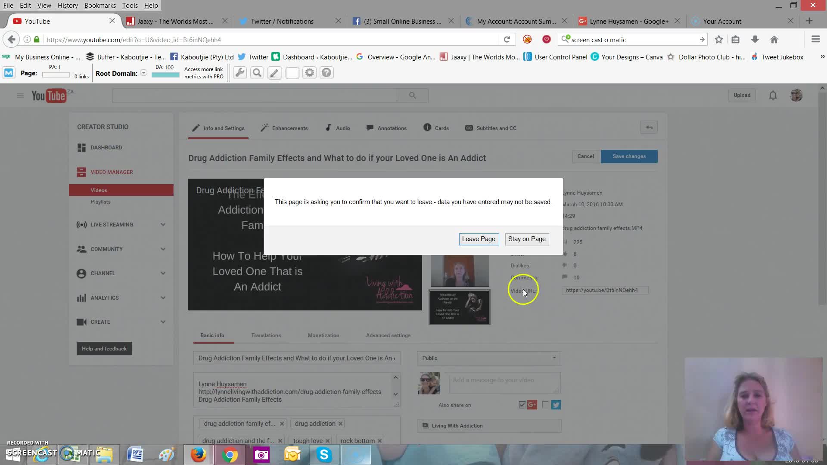This screenshot has width=827, height=465.
Task: Open Playlists under Video Manager
Action: click(100, 202)
